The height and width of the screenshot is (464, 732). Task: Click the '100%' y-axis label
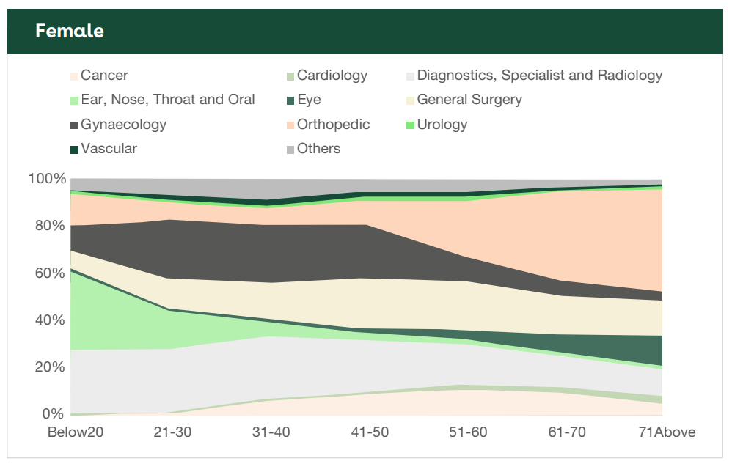pos(48,180)
